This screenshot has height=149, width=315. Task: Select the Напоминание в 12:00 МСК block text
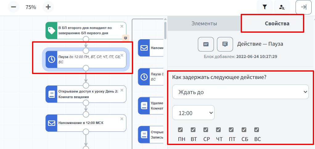81,123
